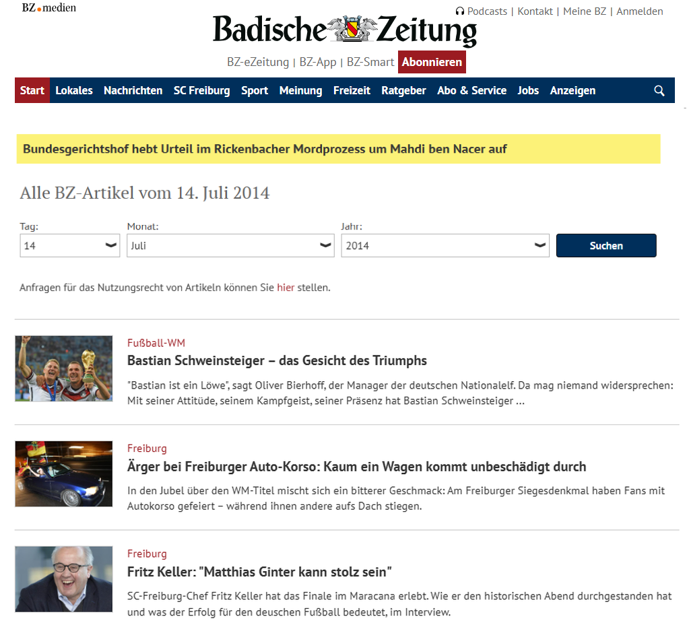Click the BZ.medien logo
Viewport: 687px width, 631px height.
48,7
